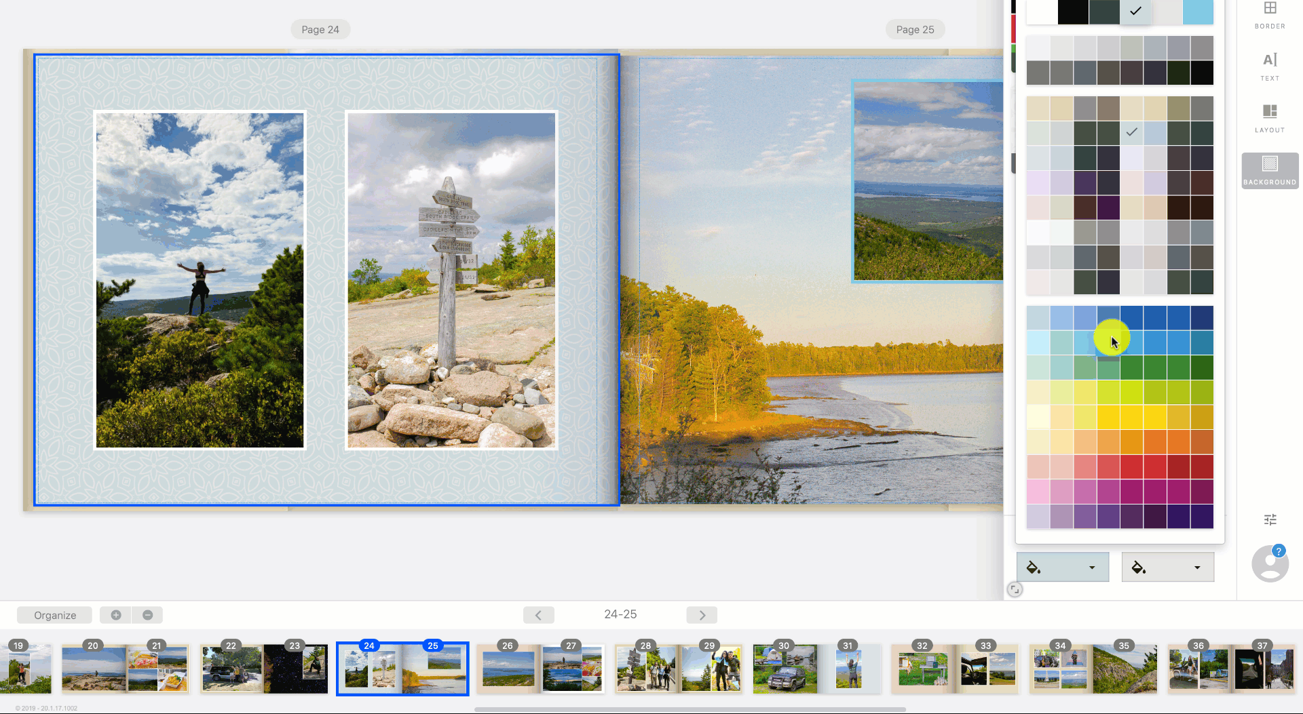This screenshot has height=714, width=1303.
Task: Open the right background fill dropdown
Action: tap(1196, 568)
